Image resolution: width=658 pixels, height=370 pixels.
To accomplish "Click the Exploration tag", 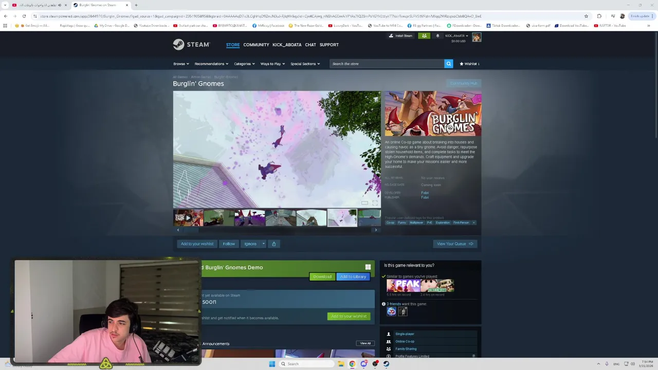I will tap(443, 223).
